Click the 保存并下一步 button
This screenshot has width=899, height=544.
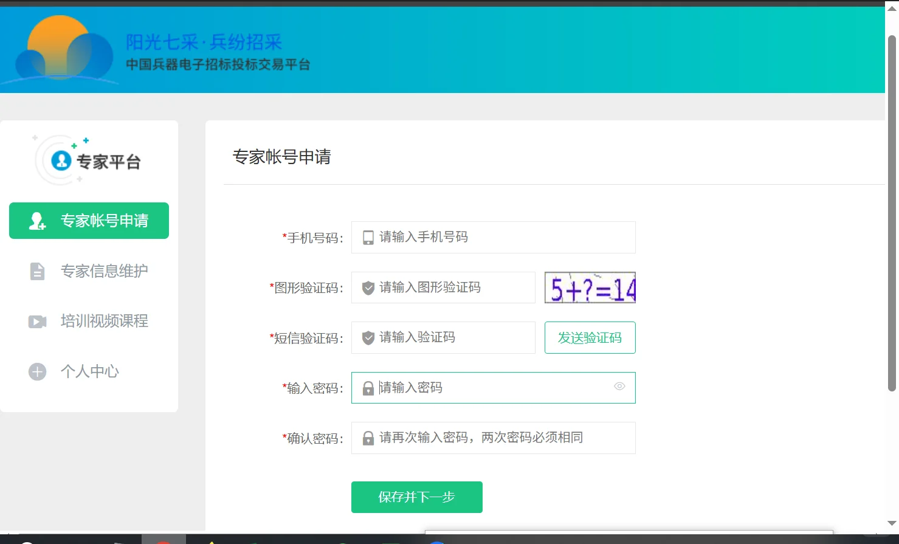[x=416, y=497]
